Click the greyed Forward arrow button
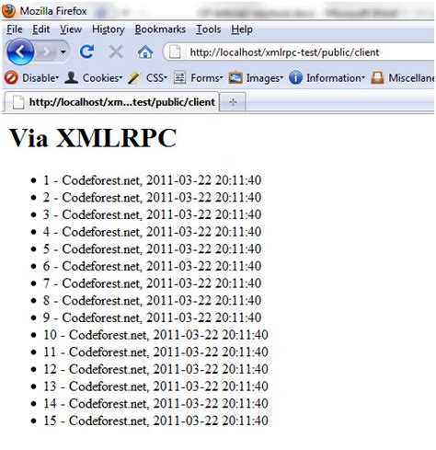436x450 pixels. pyautogui.click(x=46, y=52)
